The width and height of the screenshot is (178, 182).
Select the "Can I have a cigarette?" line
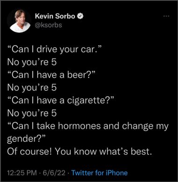pos(61,101)
